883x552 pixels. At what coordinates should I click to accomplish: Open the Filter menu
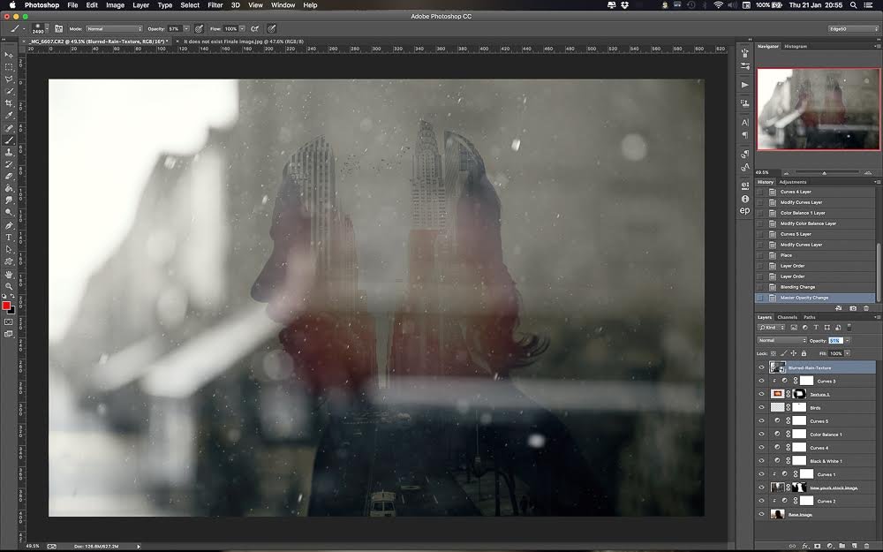tap(215, 5)
